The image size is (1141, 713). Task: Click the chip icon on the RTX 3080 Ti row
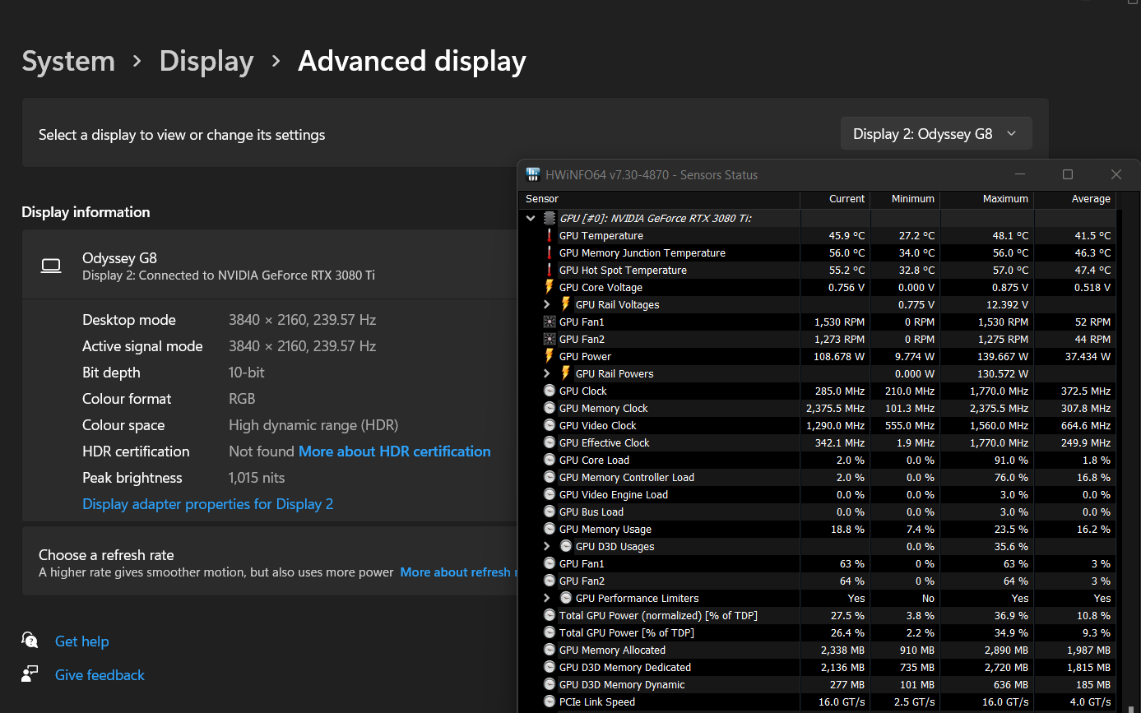548,218
